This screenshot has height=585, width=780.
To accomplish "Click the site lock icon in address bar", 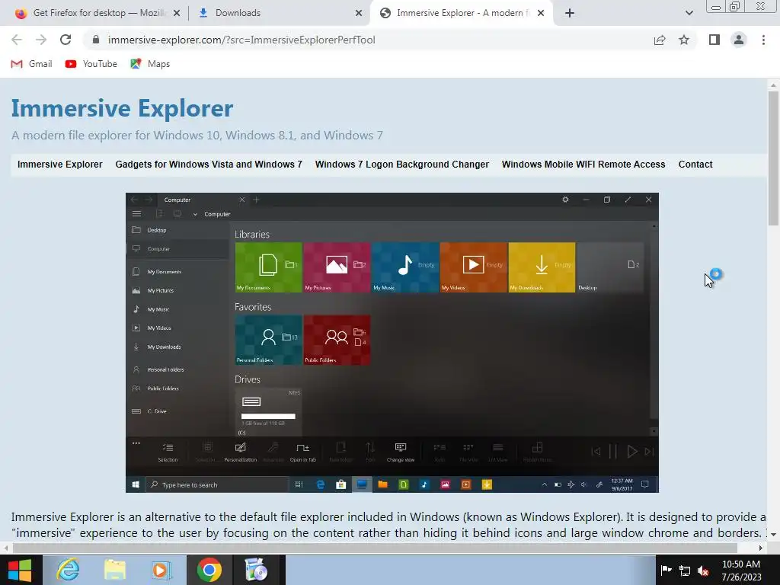I will coord(97,40).
